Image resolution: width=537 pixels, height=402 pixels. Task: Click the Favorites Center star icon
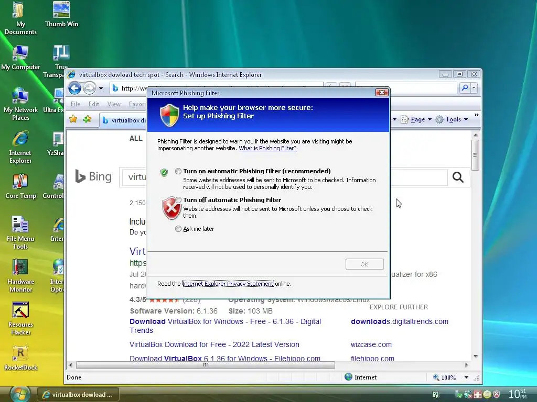pos(73,119)
